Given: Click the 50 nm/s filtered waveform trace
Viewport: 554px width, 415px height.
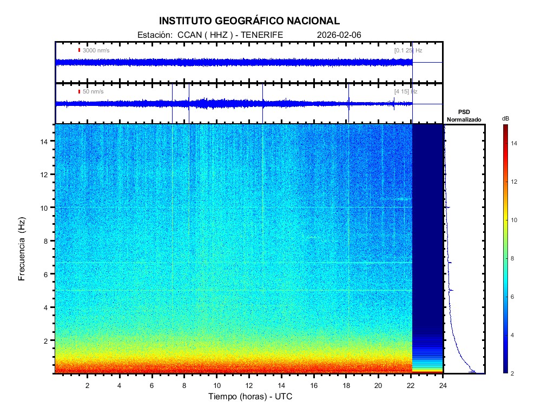Looking at the screenshot, I should coord(233,102).
